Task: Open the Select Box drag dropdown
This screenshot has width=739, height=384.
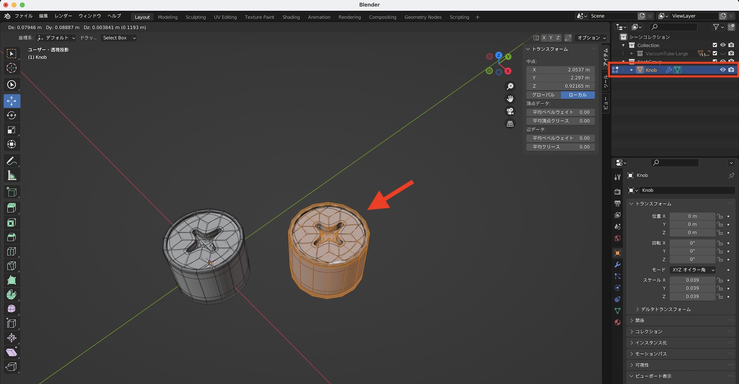Action: pos(119,38)
